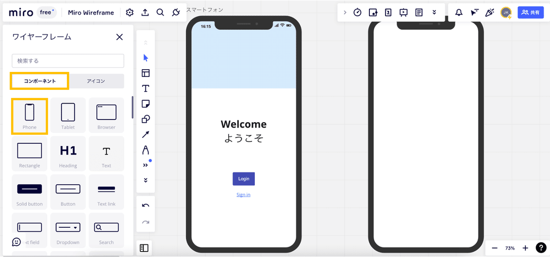Select the sticky note tool
550x257 pixels.
pos(146,104)
